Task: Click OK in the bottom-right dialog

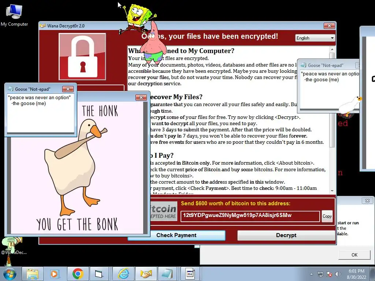Action: [x=354, y=255]
